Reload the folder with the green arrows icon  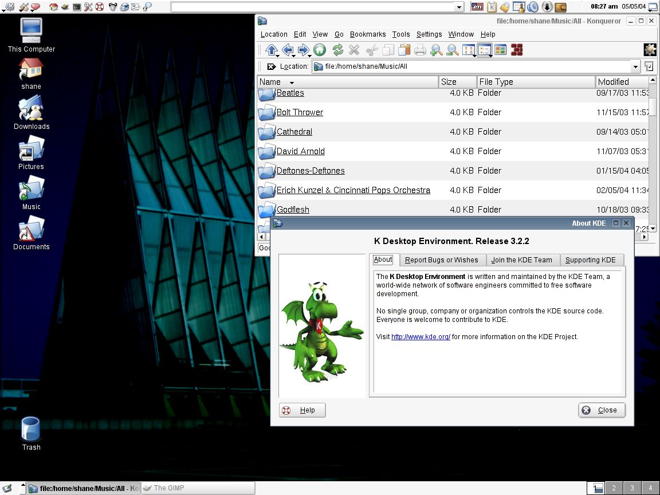[337, 50]
